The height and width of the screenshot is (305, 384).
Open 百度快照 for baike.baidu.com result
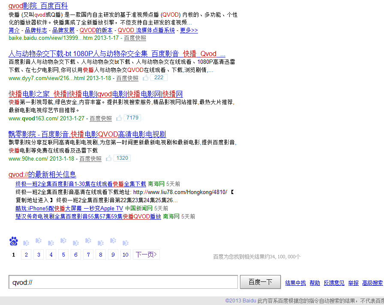[x=135, y=38]
